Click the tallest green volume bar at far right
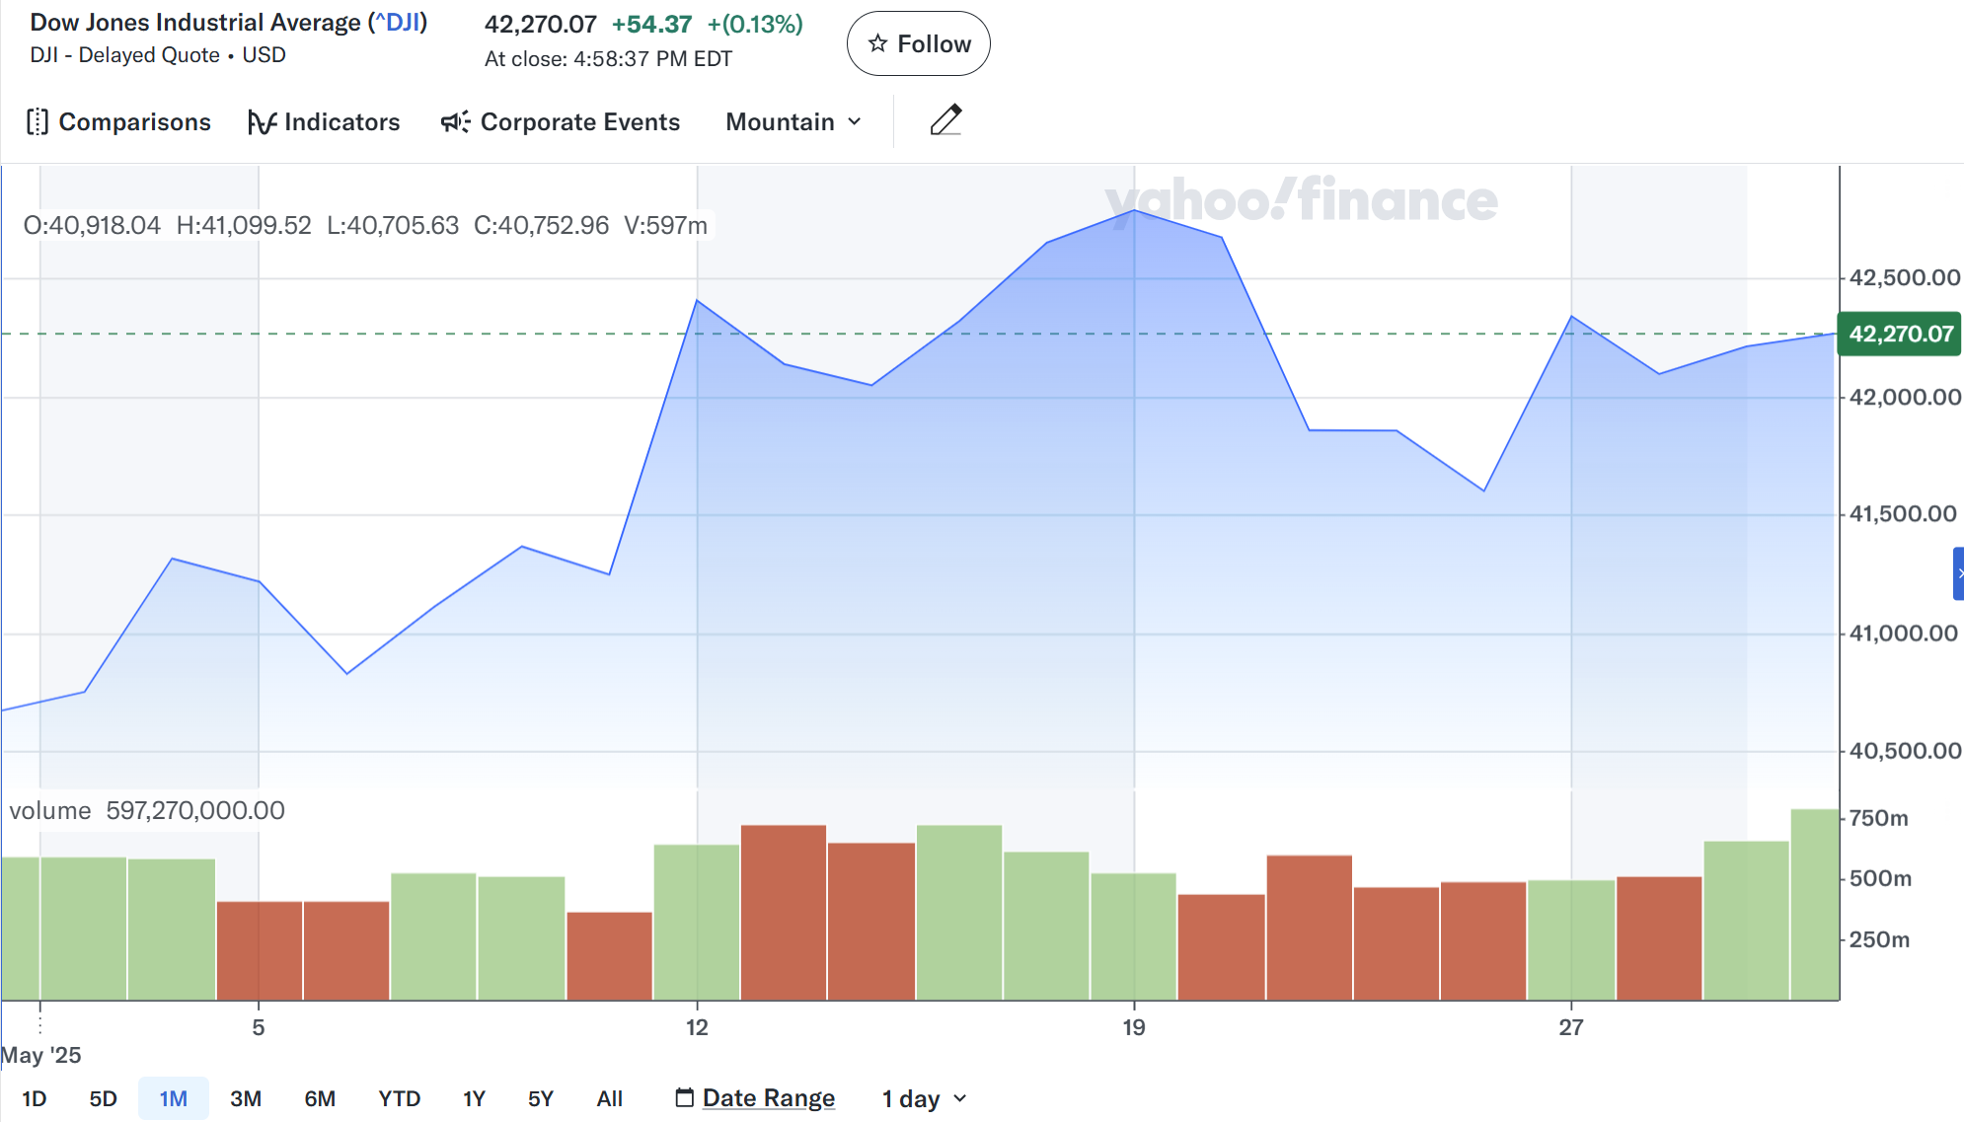The image size is (1964, 1122). [1814, 905]
